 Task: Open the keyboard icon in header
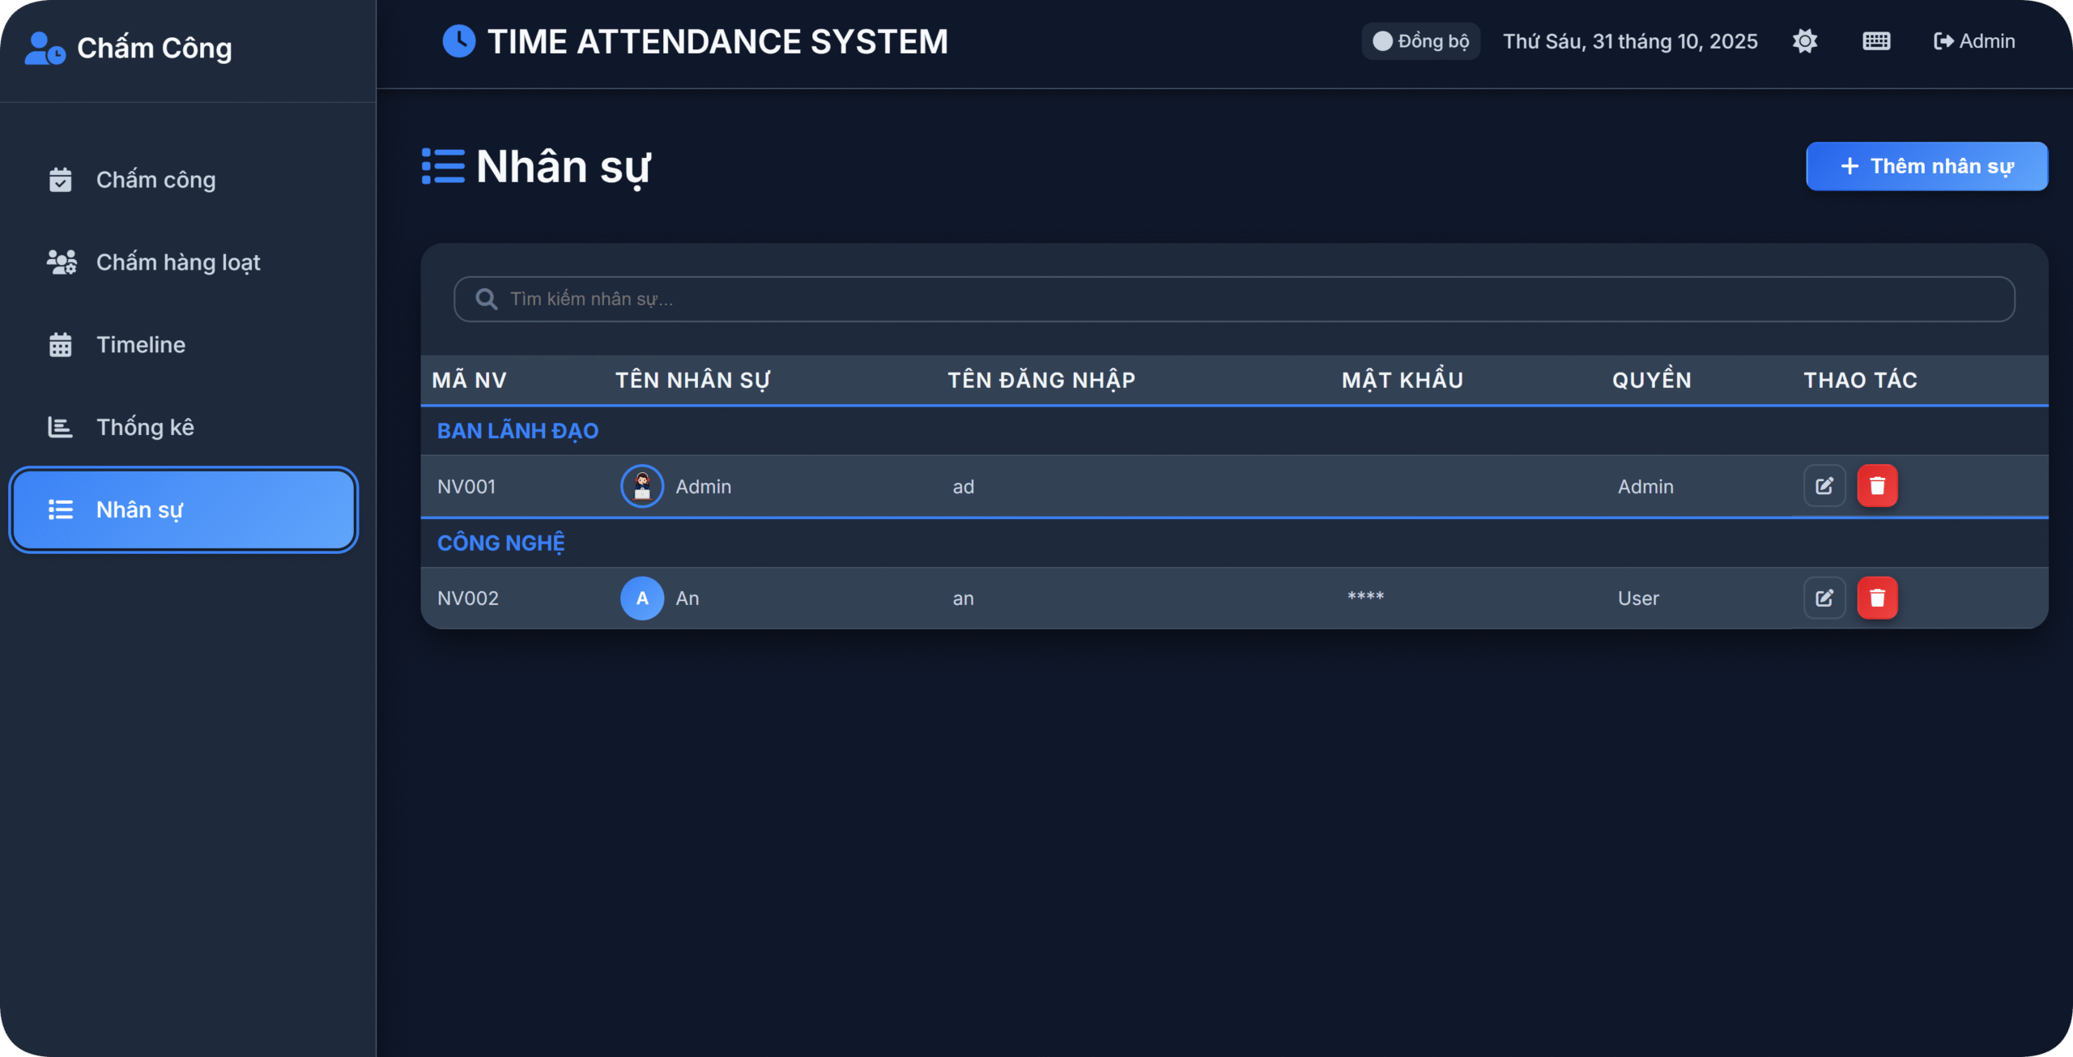point(1875,41)
